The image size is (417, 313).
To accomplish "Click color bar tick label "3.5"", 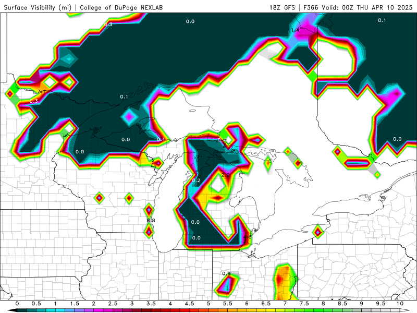I will 151,304.
